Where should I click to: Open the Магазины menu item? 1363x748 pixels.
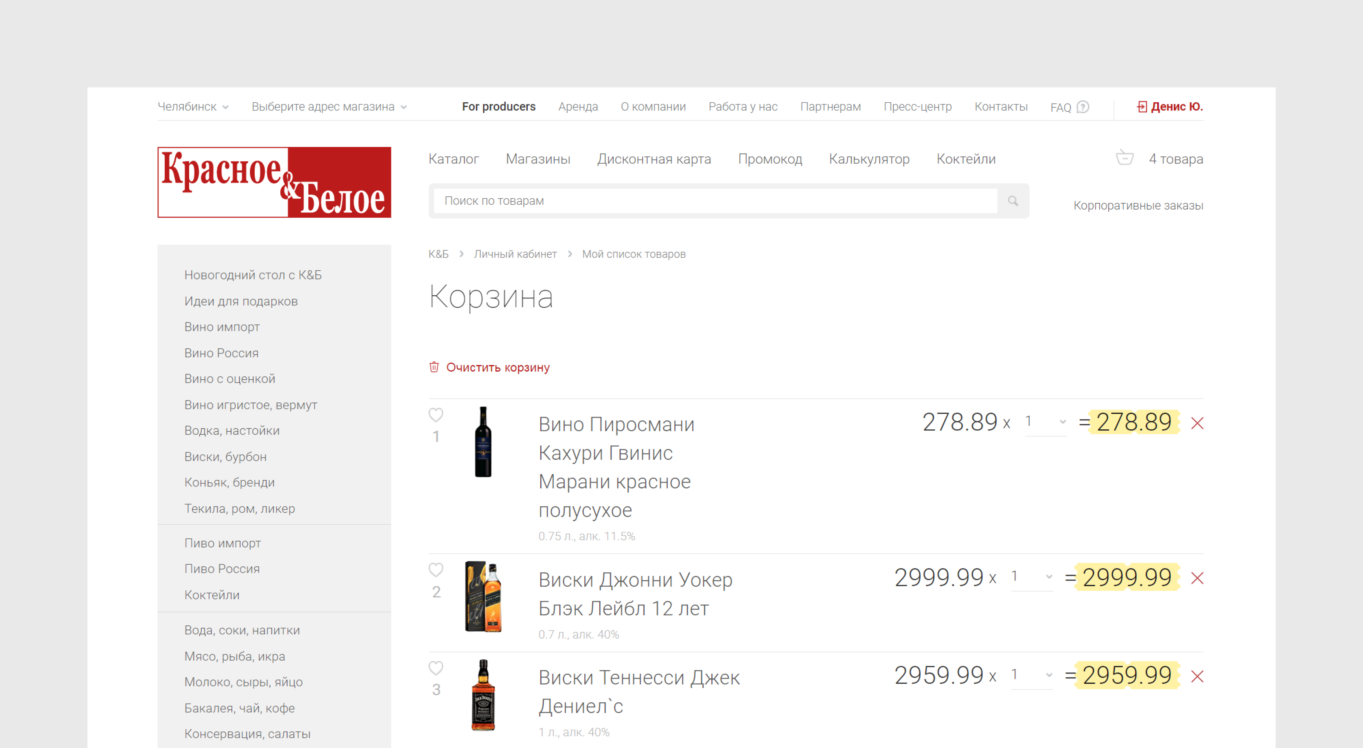(x=537, y=159)
